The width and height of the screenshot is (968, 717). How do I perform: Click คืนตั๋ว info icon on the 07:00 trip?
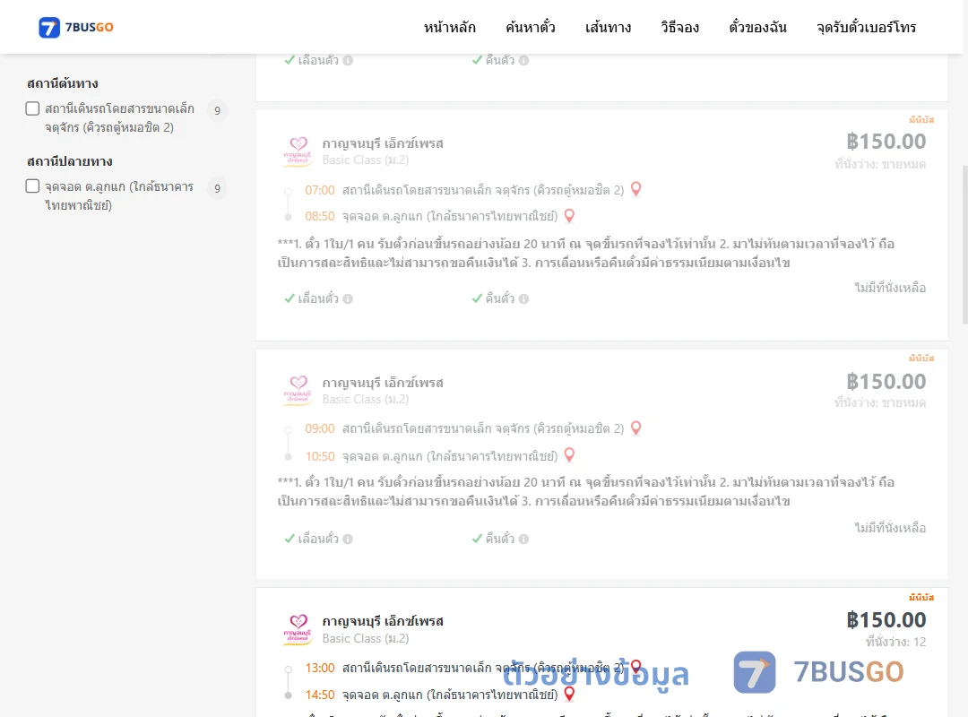click(x=524, y=299)
